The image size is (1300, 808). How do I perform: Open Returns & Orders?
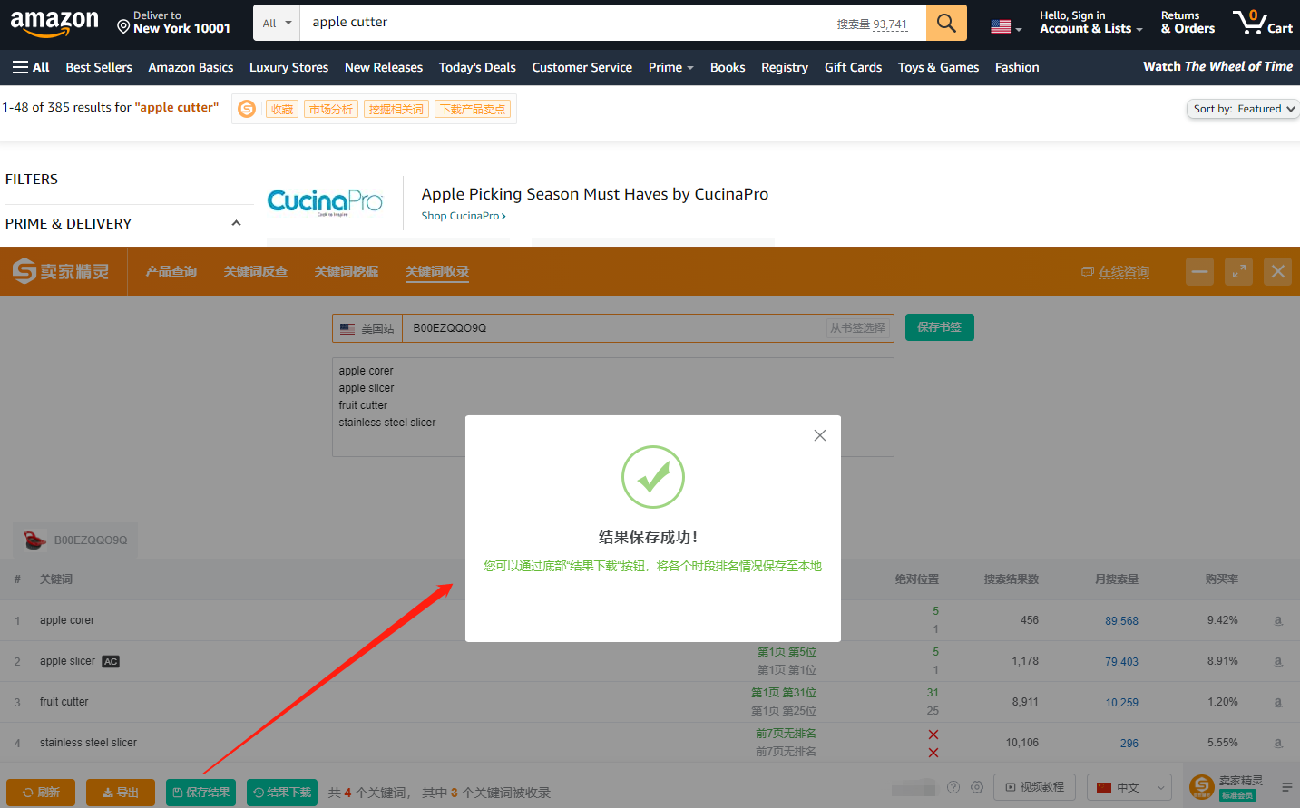tap(1188, 23)
